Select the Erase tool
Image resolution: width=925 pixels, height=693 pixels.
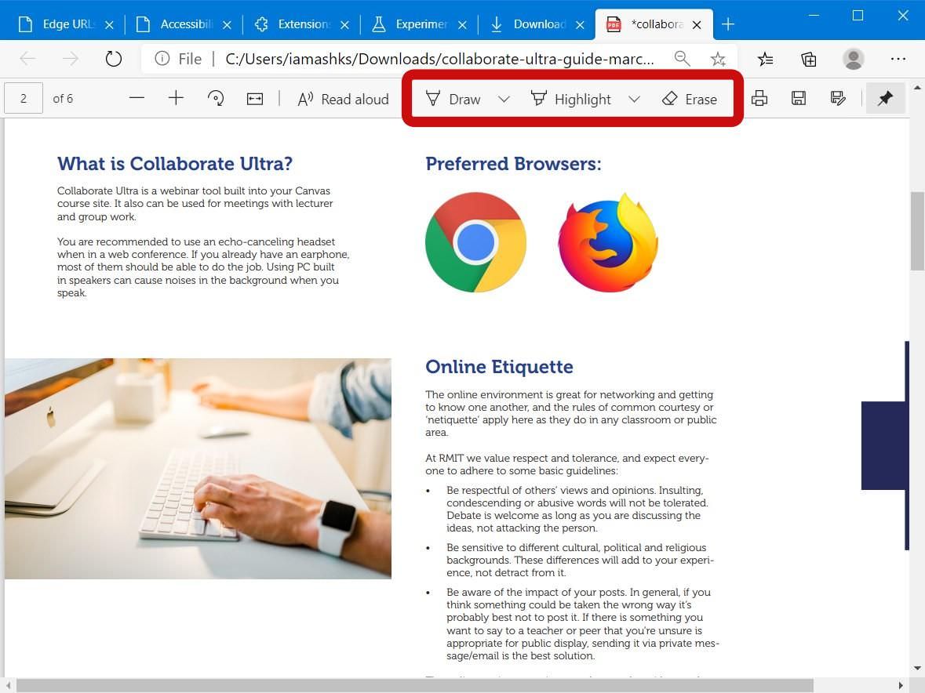[x=690, y=99]
